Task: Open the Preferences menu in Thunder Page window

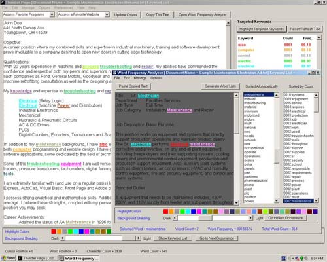Action: click(x=63, y=7)
